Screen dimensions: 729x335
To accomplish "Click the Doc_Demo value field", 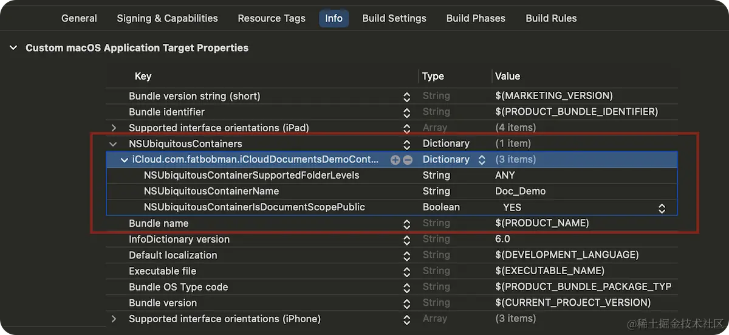I will point(520,192).
